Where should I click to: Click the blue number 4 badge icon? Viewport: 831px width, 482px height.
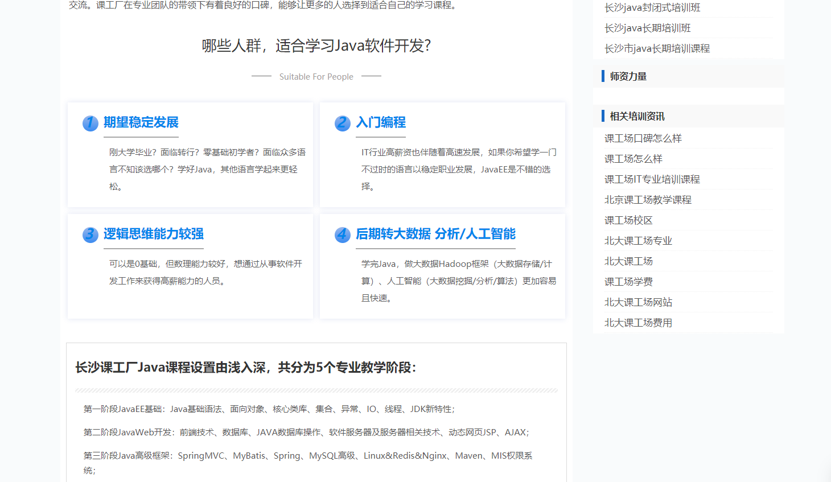pyautogui.click(x=343, y=234)
